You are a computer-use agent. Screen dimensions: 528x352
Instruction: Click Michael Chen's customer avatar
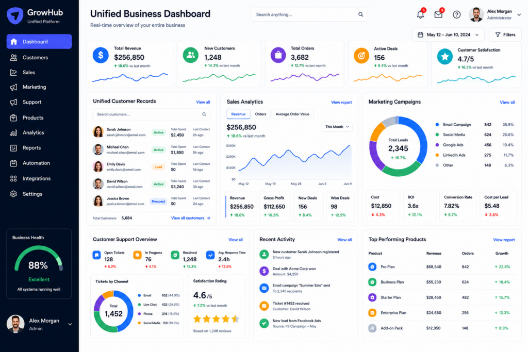(x=98, y=149)
